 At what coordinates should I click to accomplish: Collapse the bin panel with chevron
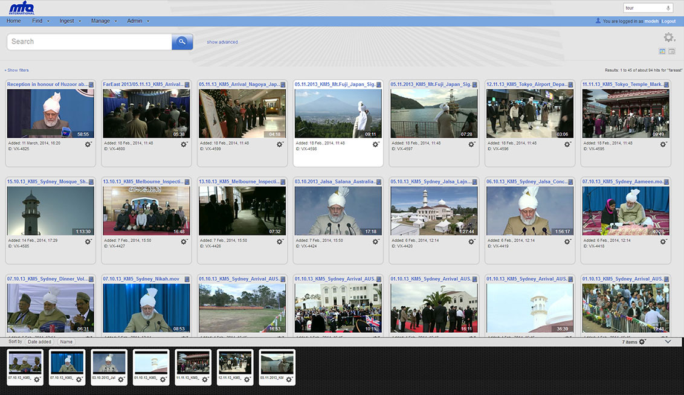[668, 342]
